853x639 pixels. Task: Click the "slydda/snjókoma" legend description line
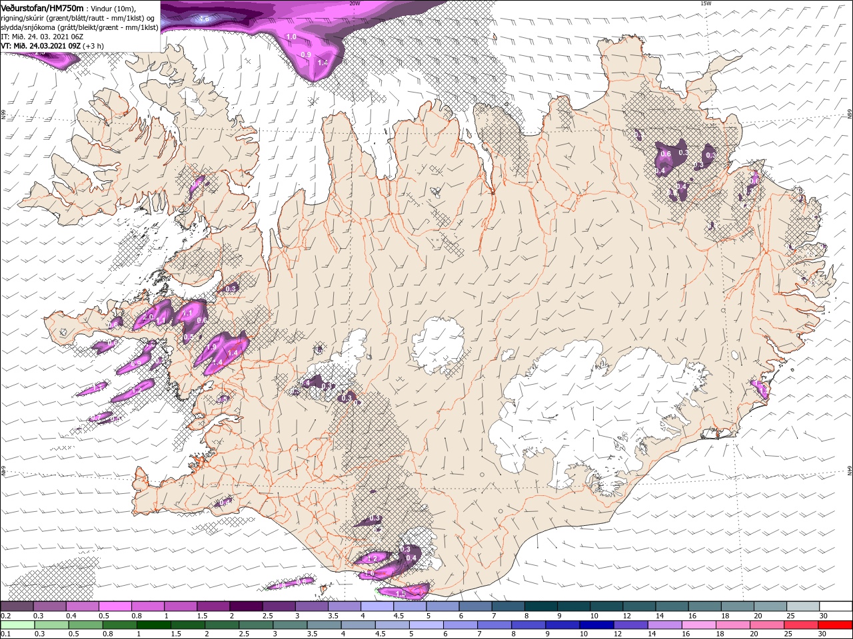(79, 27)
